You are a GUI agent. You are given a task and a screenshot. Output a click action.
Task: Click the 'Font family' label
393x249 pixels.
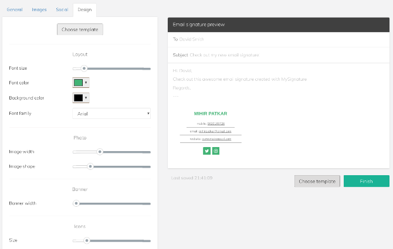coord(21,113)
